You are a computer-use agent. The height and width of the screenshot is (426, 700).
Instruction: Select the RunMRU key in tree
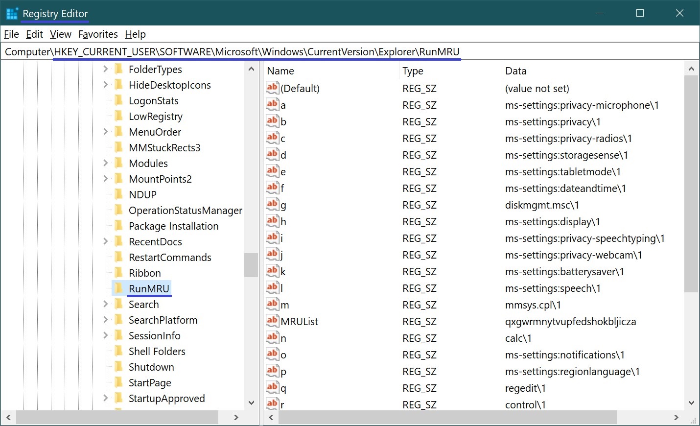[x=149, y=288]
